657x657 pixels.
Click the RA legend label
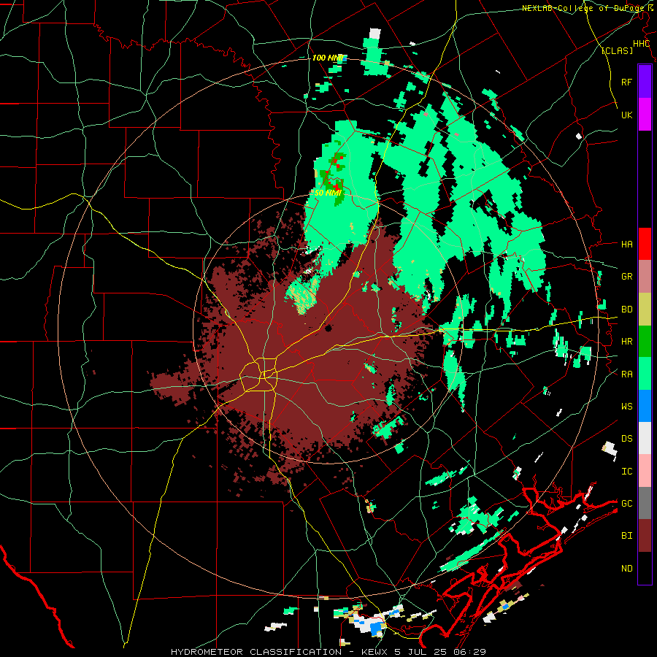tap(626, 374)
